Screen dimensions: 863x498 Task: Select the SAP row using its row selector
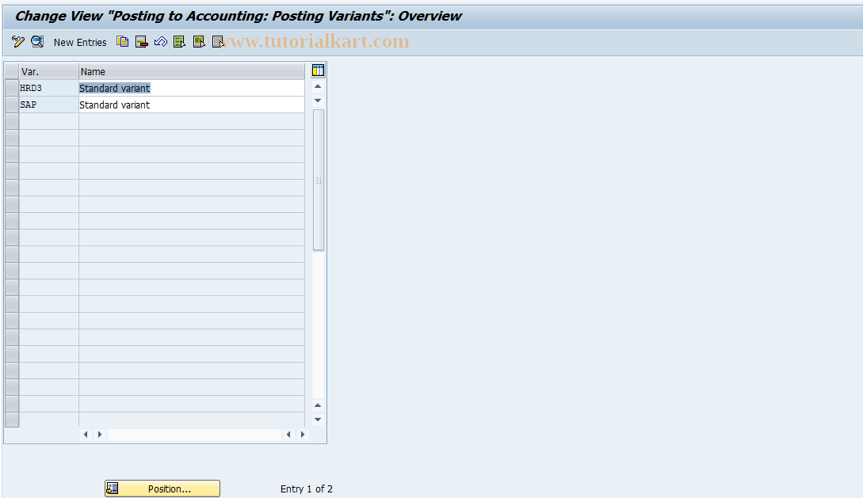coord(12,105)
